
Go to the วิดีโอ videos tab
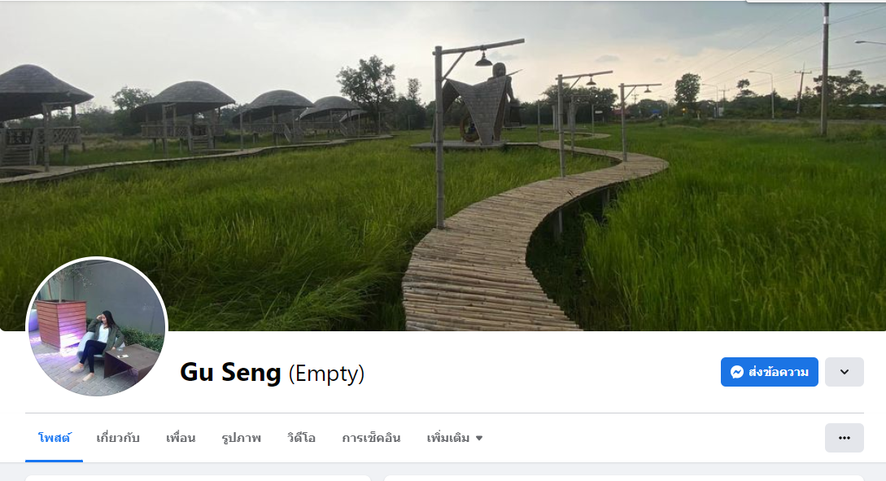[301, 438]
